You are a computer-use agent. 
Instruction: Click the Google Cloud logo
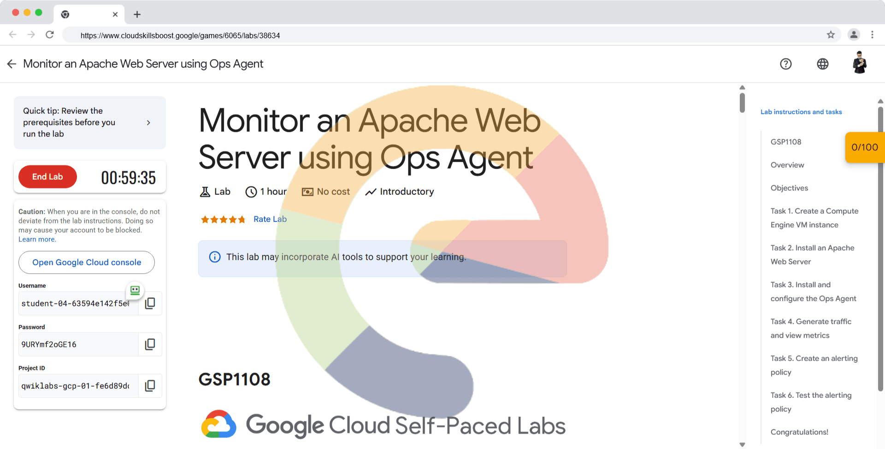point(219,424)
